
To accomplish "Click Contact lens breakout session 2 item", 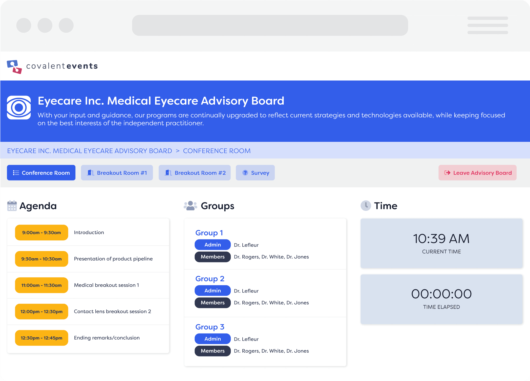I will [x=112, y=311].
